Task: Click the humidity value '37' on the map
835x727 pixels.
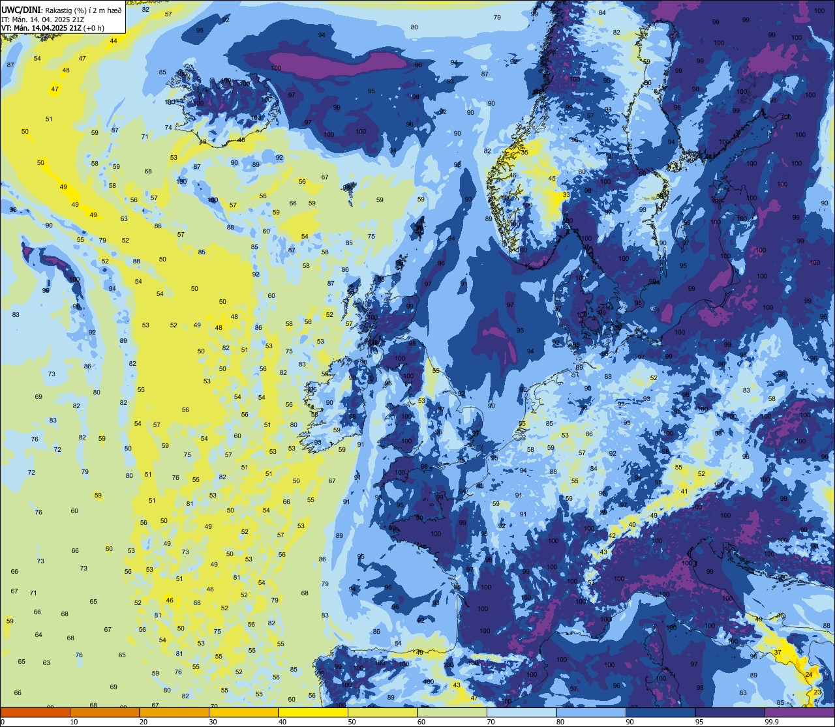Action: point(778,653)
